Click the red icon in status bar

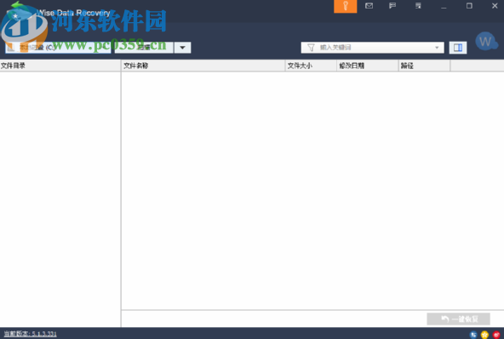coord(496,335)
